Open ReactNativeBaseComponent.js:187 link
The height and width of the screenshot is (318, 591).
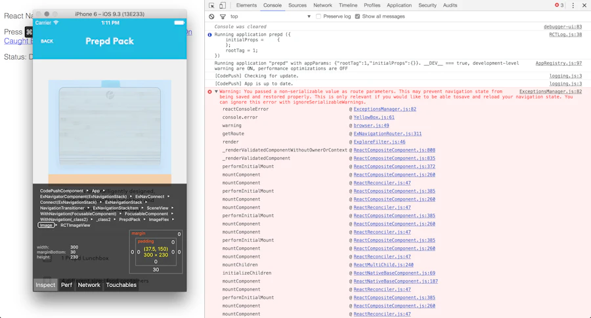(396, 281)
